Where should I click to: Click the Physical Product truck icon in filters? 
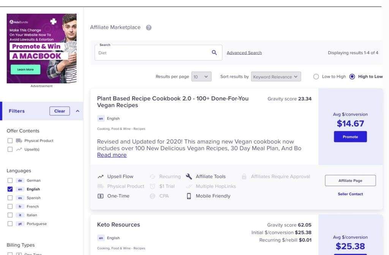19,141
